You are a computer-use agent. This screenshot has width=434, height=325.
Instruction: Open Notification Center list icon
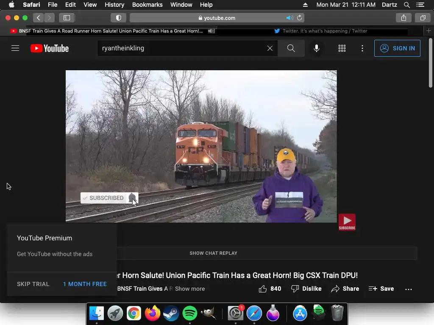point(420,5)
